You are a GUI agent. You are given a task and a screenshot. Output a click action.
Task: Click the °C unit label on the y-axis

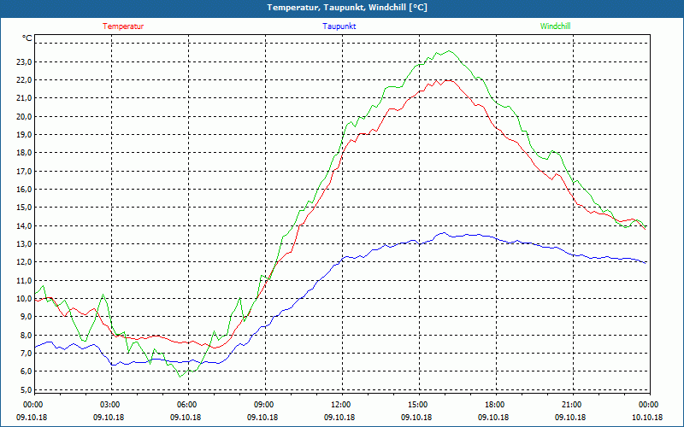pyautogui.click(x=27, y=38)
